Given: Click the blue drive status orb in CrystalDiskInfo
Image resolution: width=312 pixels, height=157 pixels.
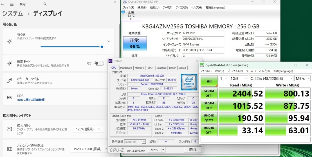Looking at the screenshot, I should pos(123,12).
